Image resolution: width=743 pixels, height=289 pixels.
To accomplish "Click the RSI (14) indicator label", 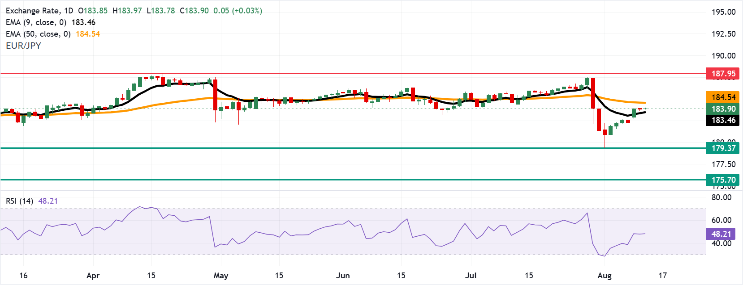I will pyautogui.click(x=20, y=201).
